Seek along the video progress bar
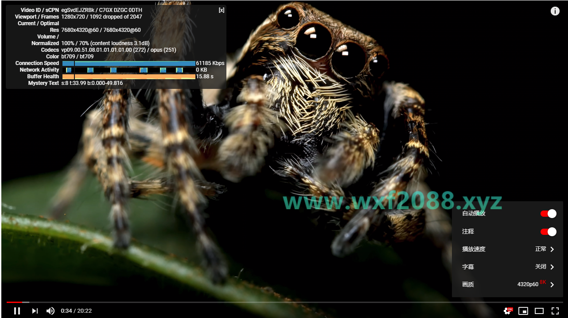 pyautogui.click(x=284, y=302)
